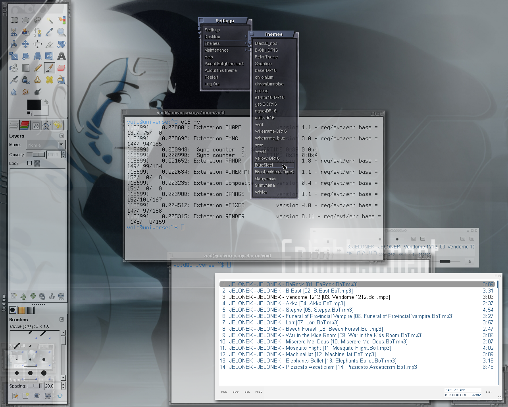
Task: Switch to the Patterns tab
Action: point(21,310)
